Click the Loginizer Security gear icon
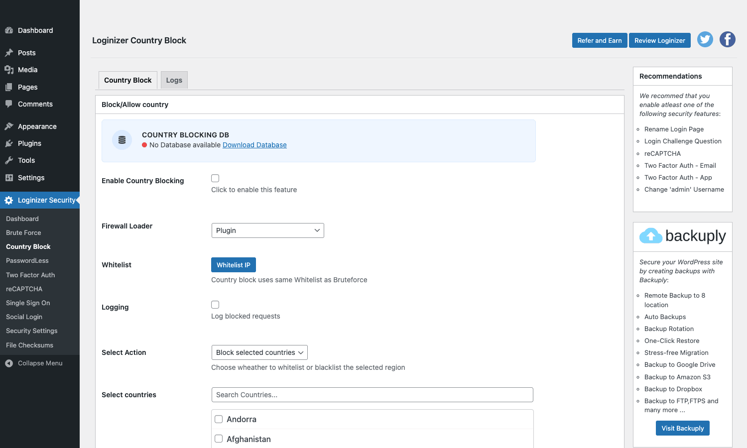The height and width of the screenshot is (448, 747). pos(9,200)
